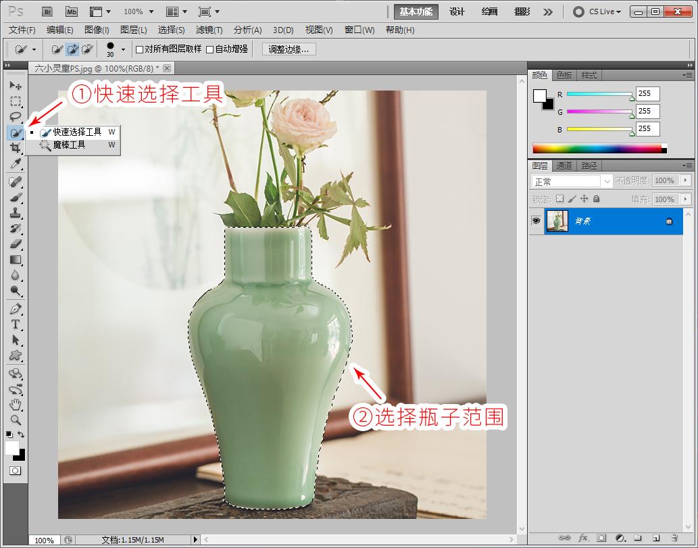Select the Brush tool
The width and height of the screenshot is (698, 548).
[x=15, y=197]
